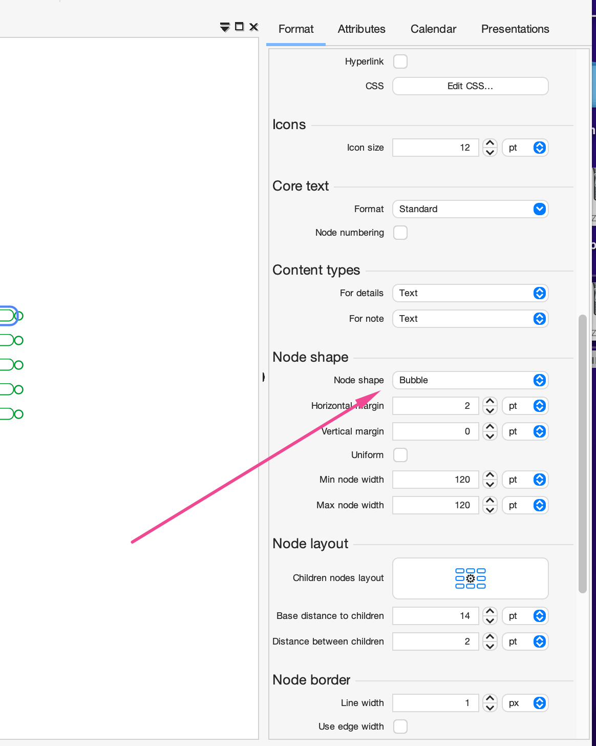
Task: Select the blue highlighted root node
Action: coord(8,316)
